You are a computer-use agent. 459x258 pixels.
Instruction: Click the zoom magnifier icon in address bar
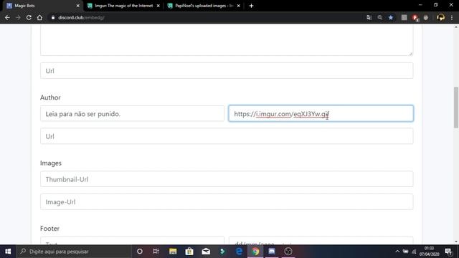point(379,17)
